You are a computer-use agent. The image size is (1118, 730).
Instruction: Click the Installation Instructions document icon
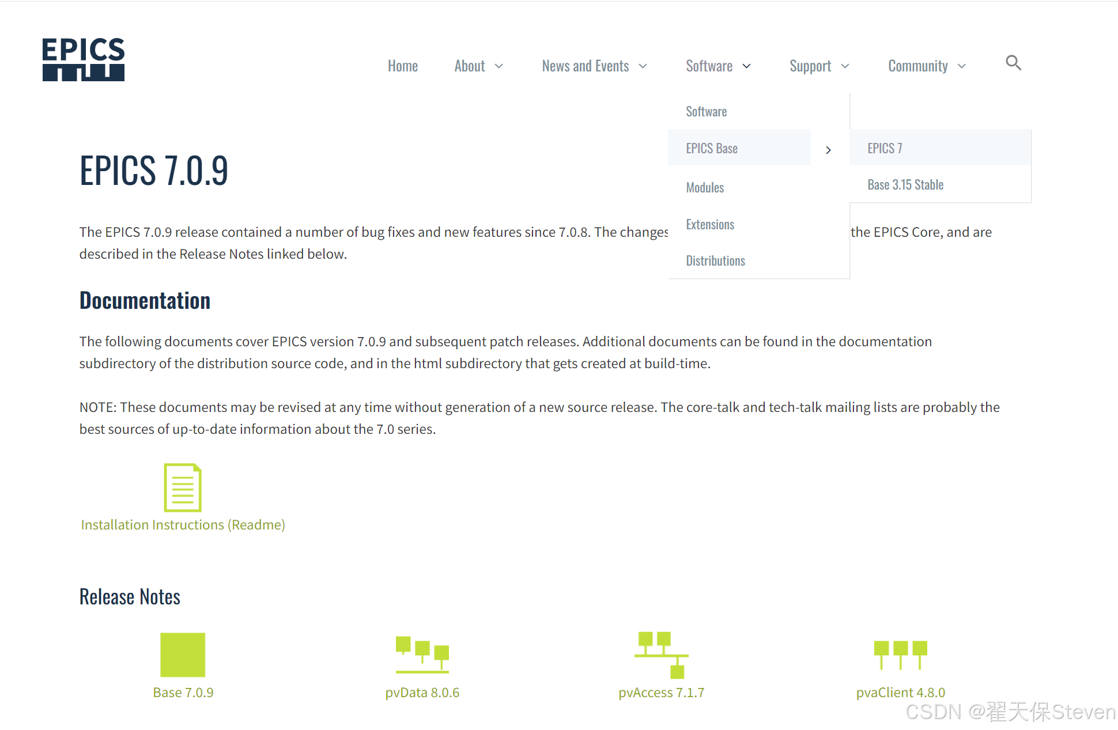click(x=183, y=487)
